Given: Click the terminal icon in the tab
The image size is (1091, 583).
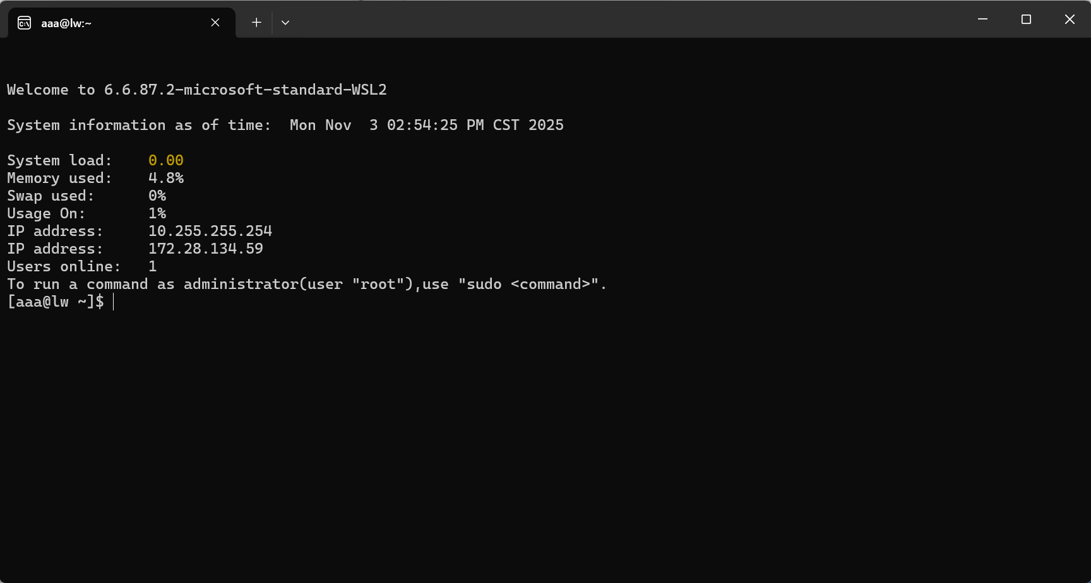Looking at the screenshot, I should 24,23.
